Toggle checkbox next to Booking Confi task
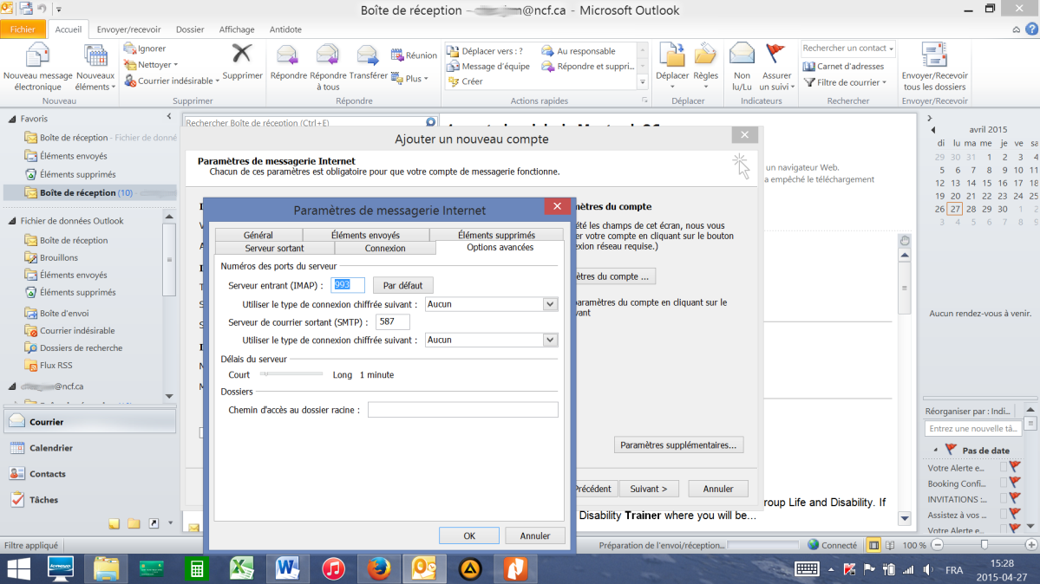The width and height of the screenshot is (1040, 584). click(x=1003, y=483)
